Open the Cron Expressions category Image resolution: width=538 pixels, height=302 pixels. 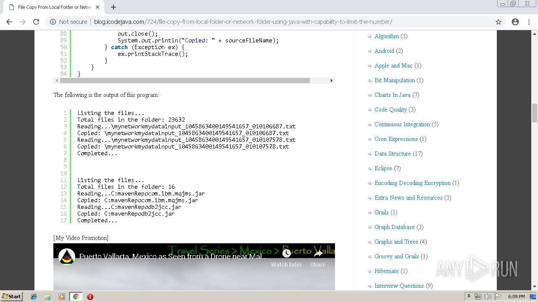coord(396,139)
